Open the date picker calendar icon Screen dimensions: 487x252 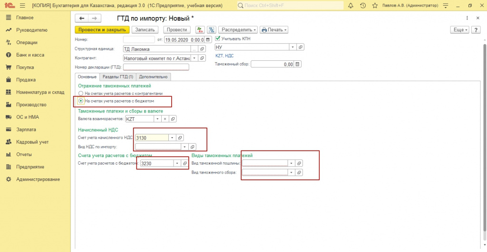(x=208, y=40)
